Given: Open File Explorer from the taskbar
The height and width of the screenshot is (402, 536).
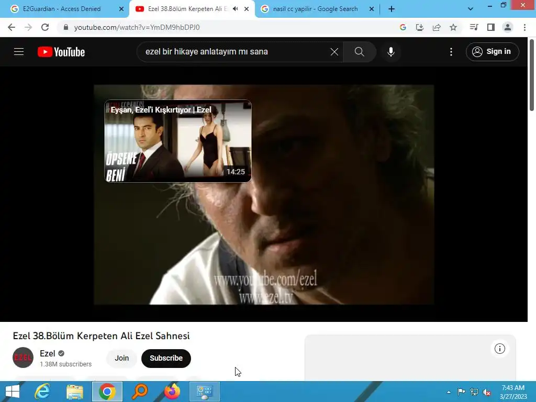Looking at the screenshot, I should click(75, 392).
